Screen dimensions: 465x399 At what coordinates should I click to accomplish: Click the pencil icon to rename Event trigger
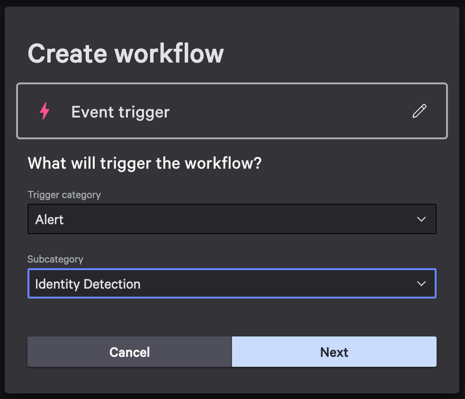[419, 111]
